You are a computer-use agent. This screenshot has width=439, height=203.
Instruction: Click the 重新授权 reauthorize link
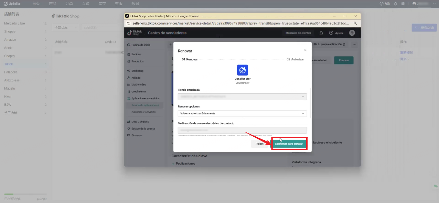(406, 52)
